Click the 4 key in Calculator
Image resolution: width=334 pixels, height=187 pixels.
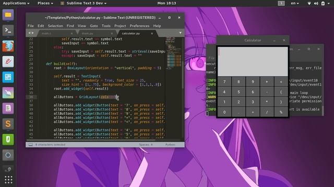224,92
